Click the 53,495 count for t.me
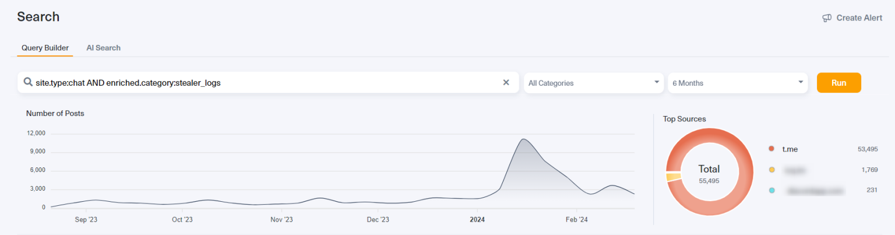This screenshot has width=895, height=235. click(867, 149)
